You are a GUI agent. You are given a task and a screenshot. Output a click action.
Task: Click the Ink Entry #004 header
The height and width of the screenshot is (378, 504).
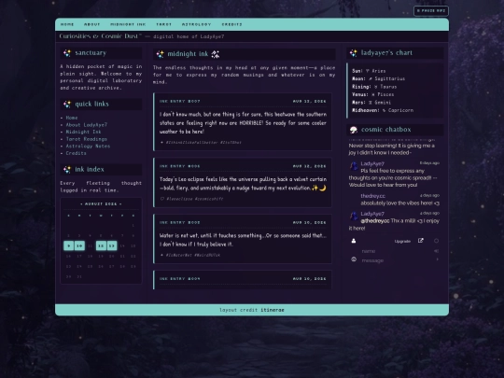(x=179, y=279)
